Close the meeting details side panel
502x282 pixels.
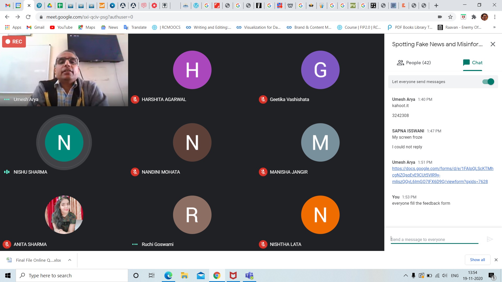click(493, 44)
